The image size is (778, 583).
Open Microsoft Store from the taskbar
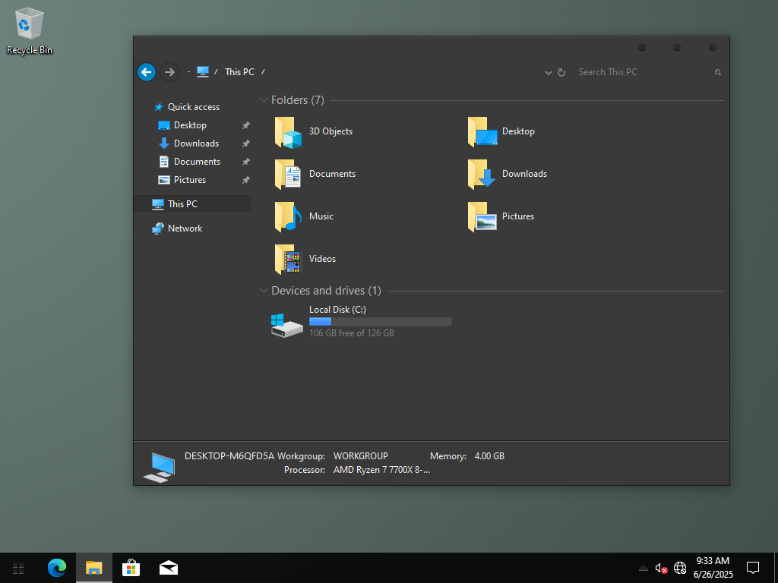(x=131, y=568)
